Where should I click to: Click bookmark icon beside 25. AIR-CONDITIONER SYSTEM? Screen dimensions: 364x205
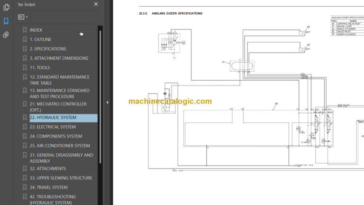25,146
